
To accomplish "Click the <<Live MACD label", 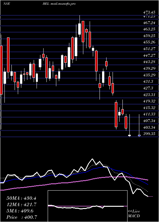I will (134, 213).
